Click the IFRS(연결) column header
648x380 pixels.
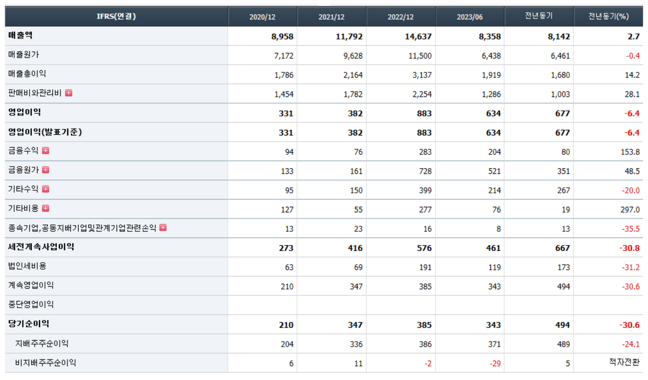(x=116, y=16)
